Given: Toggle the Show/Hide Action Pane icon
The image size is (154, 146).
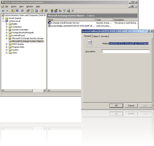Looking at the screenshot, I should (46, 11).
